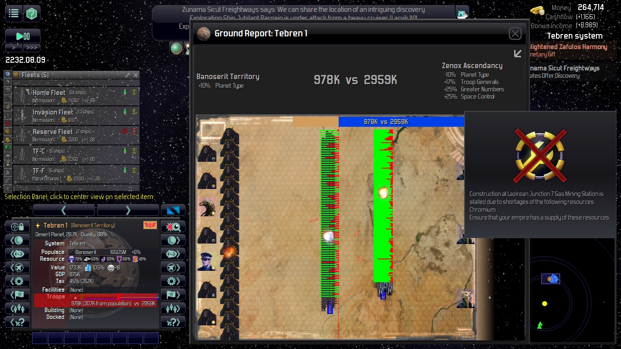The width and height of the screenshot is (621, 349).
Task: Set fastest speed with the triple arrow button
Action: [31, 48]
